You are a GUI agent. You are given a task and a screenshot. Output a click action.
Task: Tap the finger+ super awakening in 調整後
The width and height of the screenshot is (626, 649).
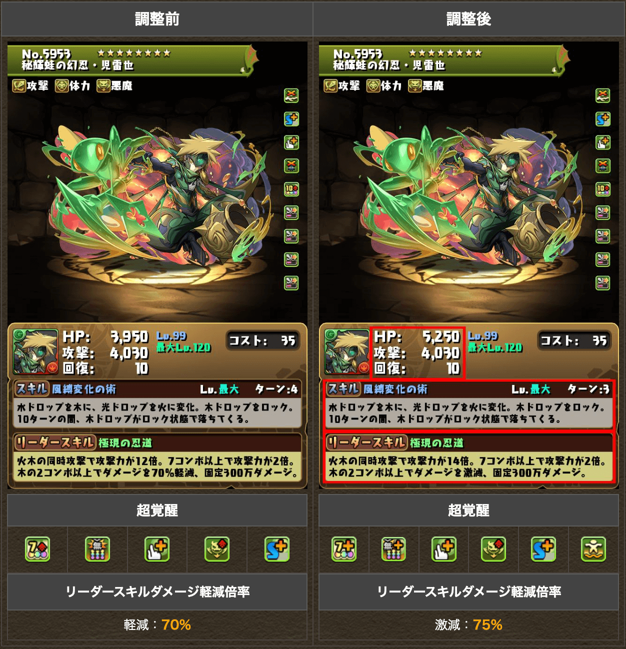click(444, 549)
